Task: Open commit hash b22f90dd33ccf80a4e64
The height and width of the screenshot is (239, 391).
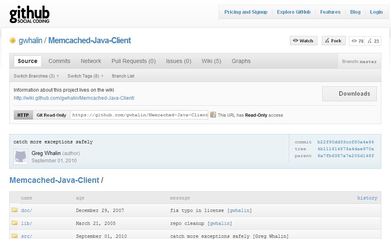Action: tap(345, 142)
